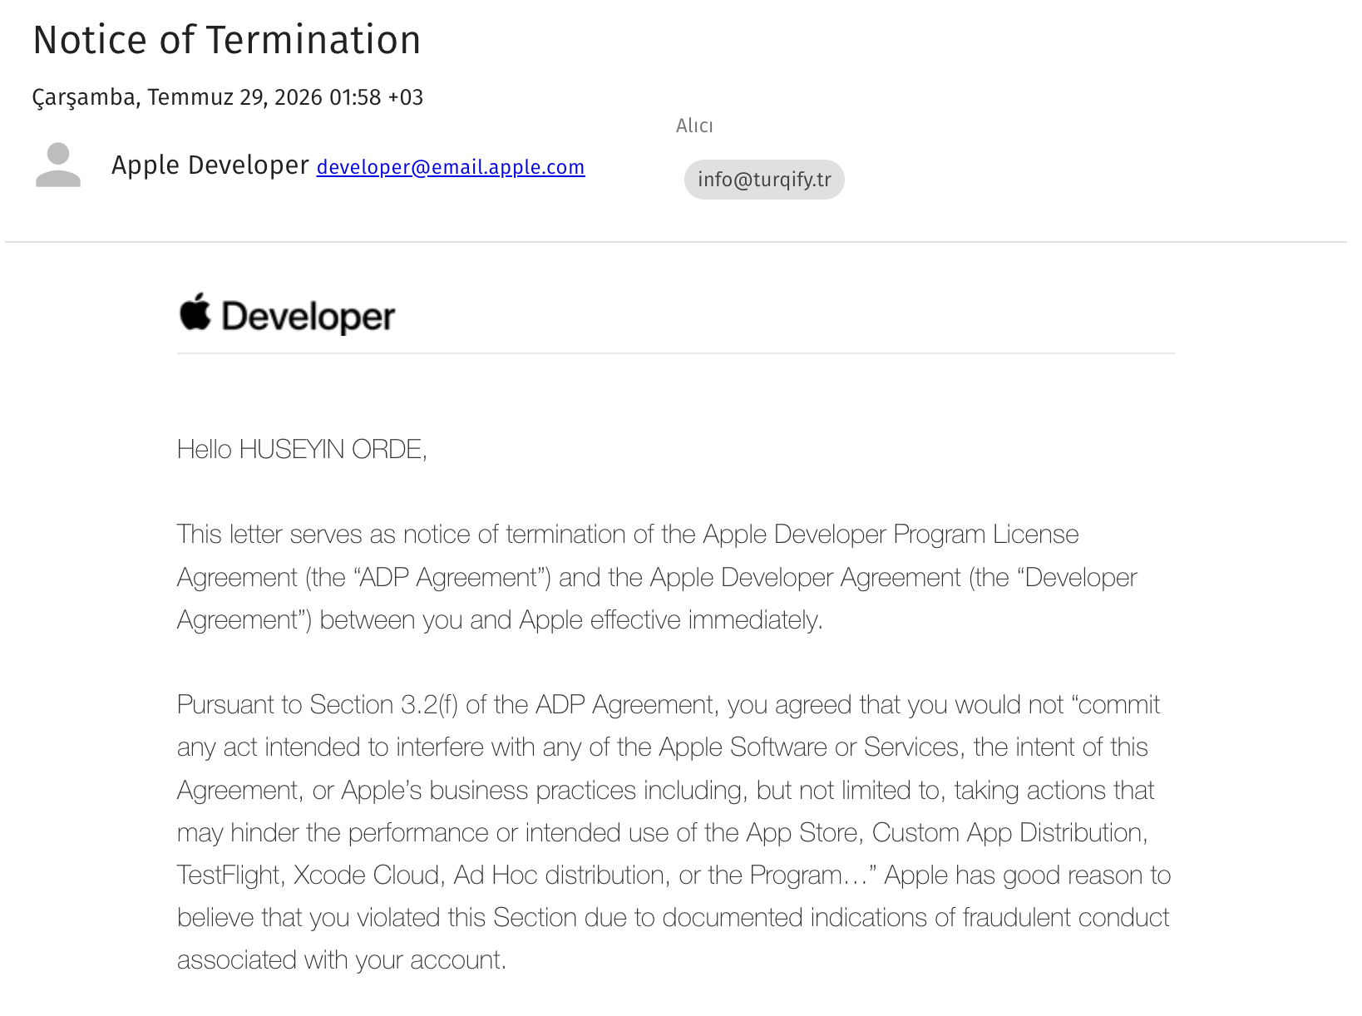The width and height of the screenshot is (1362, 1016).
Task: Click the Alıcı recipient label
Action: 694,126
